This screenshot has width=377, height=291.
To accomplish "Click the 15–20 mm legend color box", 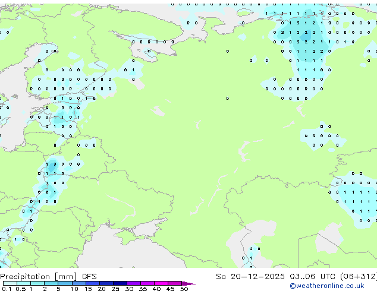I will [93, 283].
